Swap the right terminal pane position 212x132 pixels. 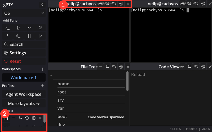pos(189,4)
